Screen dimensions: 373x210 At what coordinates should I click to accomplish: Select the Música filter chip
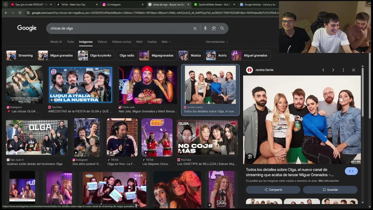pos(191,55)
